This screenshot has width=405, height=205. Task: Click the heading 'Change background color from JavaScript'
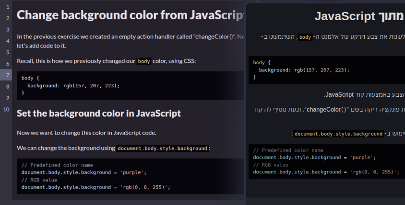point(131,15)
